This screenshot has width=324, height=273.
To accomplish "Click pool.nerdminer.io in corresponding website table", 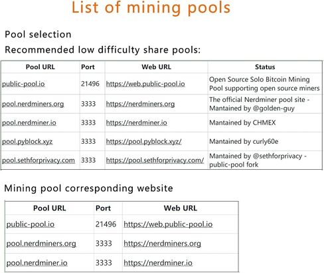I will pos(37,263).
